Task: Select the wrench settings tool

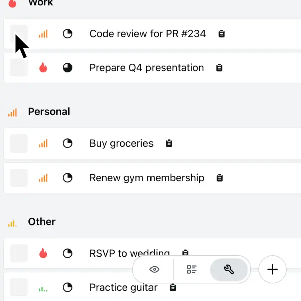Action: pyautogui.click(x=229, y=270)
